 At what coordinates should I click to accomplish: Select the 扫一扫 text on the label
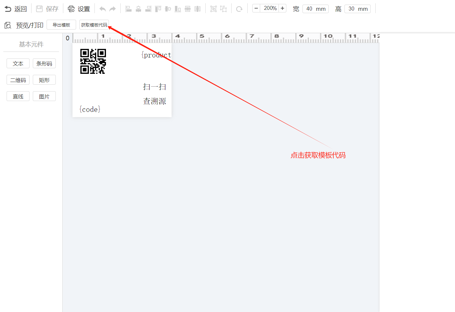[155, 87]
